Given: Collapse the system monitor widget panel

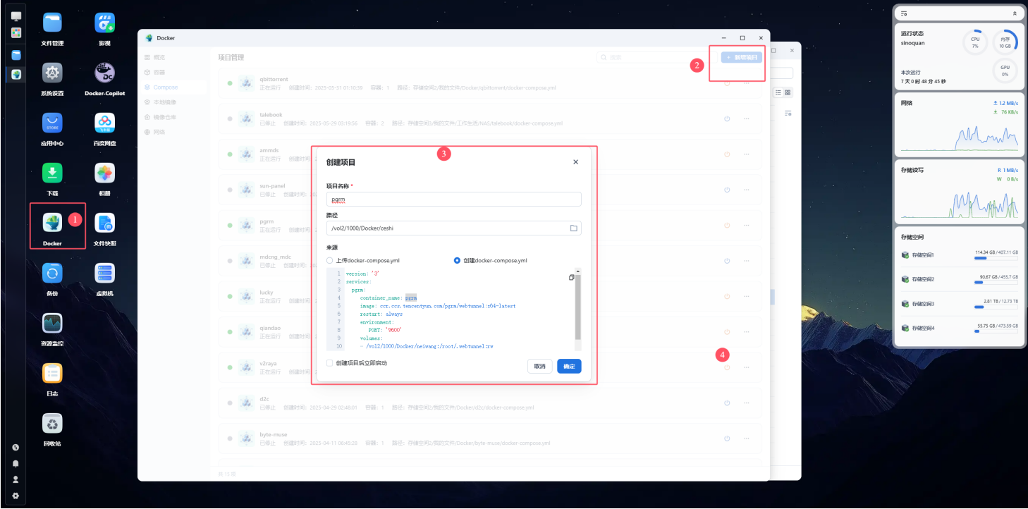Looking at the screenshot, I should tap(1015, 13).
